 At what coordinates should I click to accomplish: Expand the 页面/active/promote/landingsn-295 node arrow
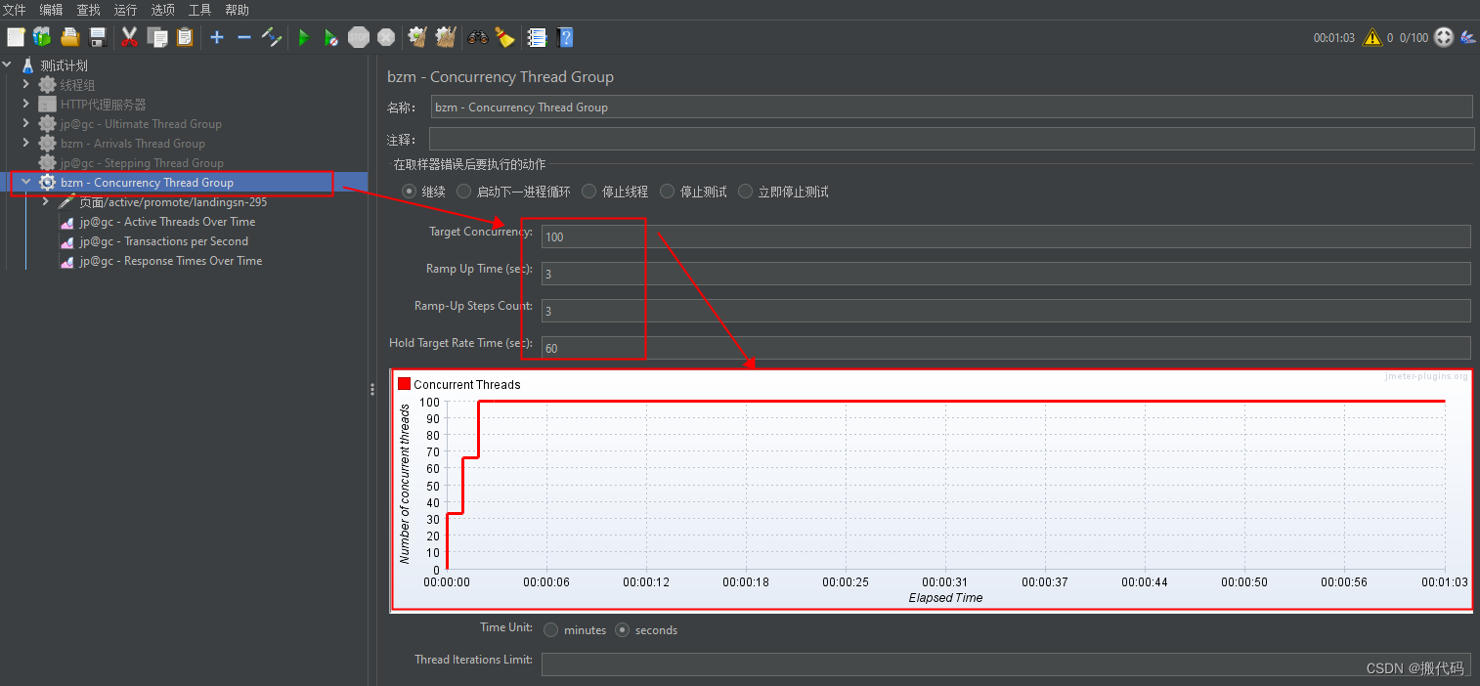46,202
